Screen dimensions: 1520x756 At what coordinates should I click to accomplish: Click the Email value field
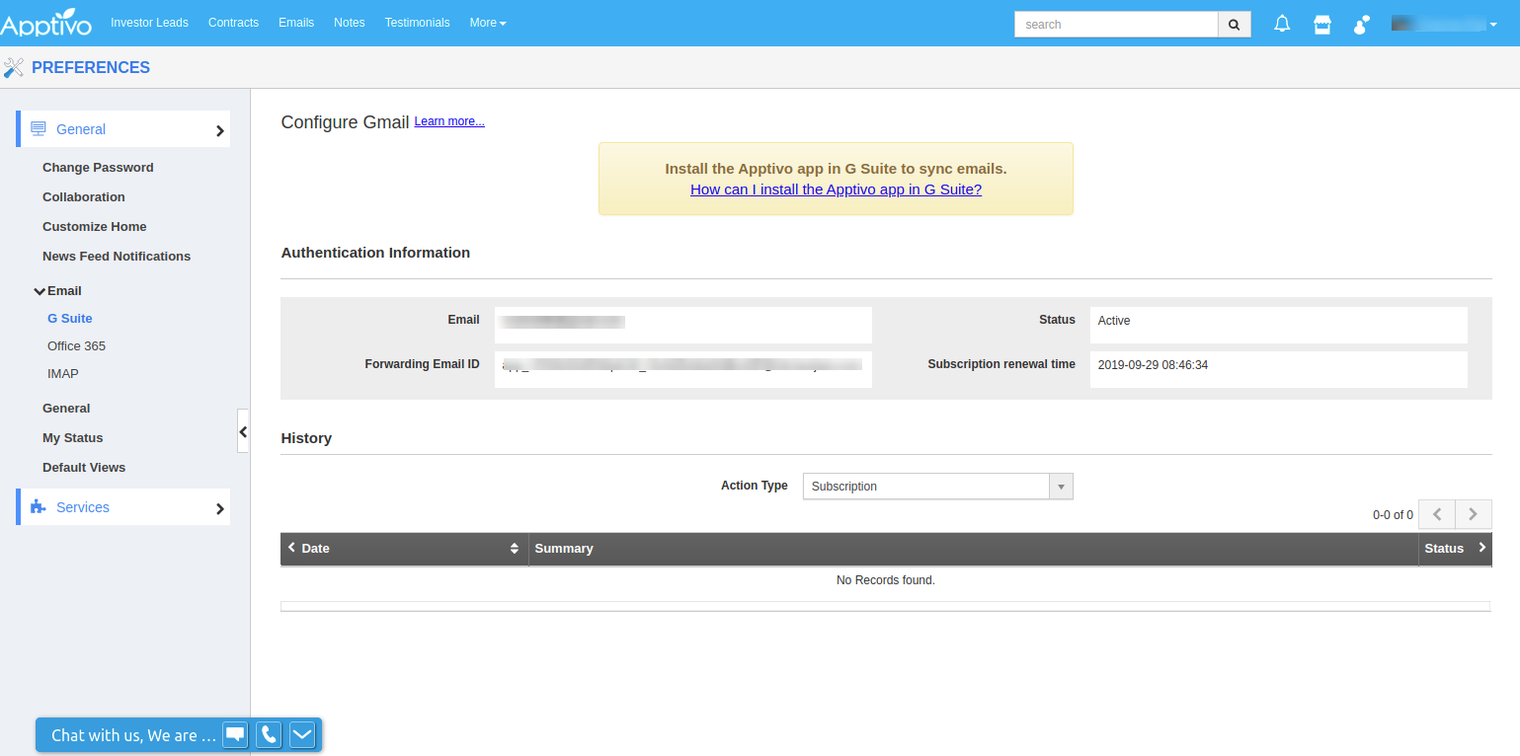(683, 325)
